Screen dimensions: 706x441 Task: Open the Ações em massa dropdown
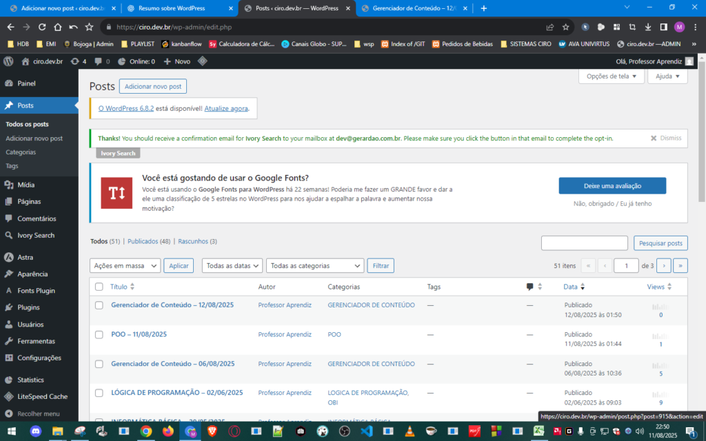click(125, 266)
